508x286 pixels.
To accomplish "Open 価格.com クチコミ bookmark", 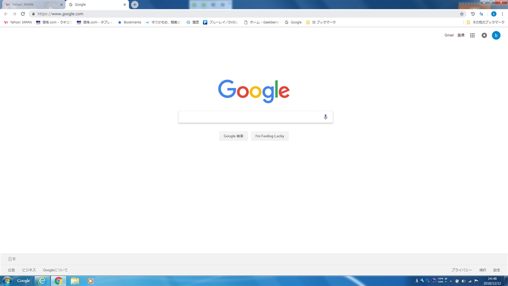I will pos(54,22).
